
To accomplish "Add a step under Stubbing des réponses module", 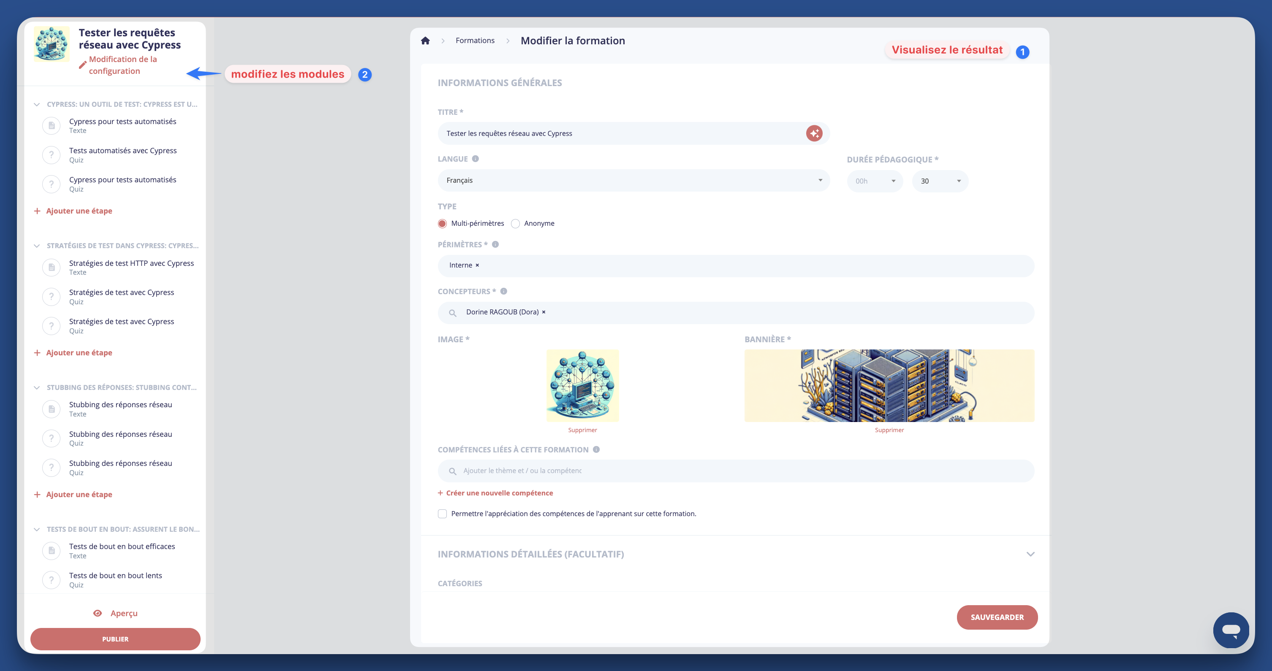I will [79, 494].
